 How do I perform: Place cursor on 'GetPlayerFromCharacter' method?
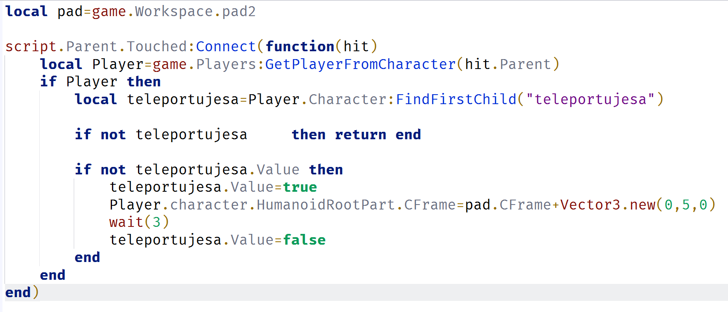tap(360, 64)
